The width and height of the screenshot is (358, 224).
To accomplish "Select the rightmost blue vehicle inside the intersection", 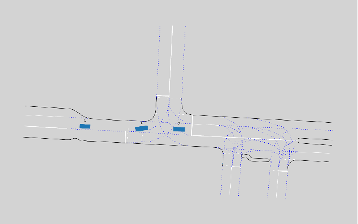I will tap(179, 129).
